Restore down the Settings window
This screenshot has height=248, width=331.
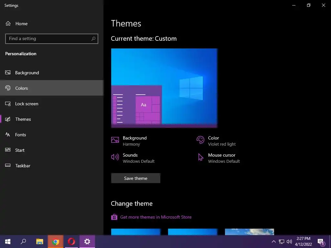tap(309, 5)
